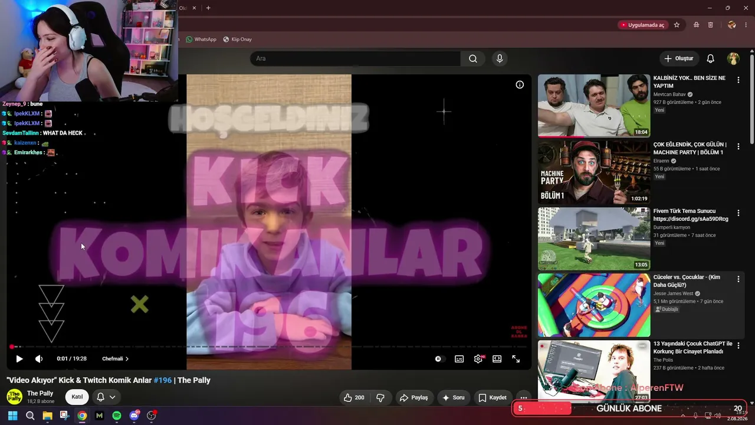Click the Uygulamada aç button
The height and width of the screenshot is (425, 755).
click(x=642, y=25)
